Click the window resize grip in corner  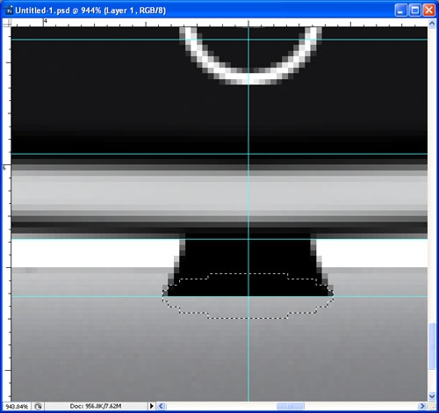pos(432,406)
